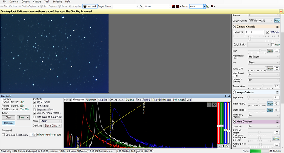The width and height of the screenshot is (284, 153).
Task: Toggle the Gain Auto button
Action: click(x=270, y=51)
